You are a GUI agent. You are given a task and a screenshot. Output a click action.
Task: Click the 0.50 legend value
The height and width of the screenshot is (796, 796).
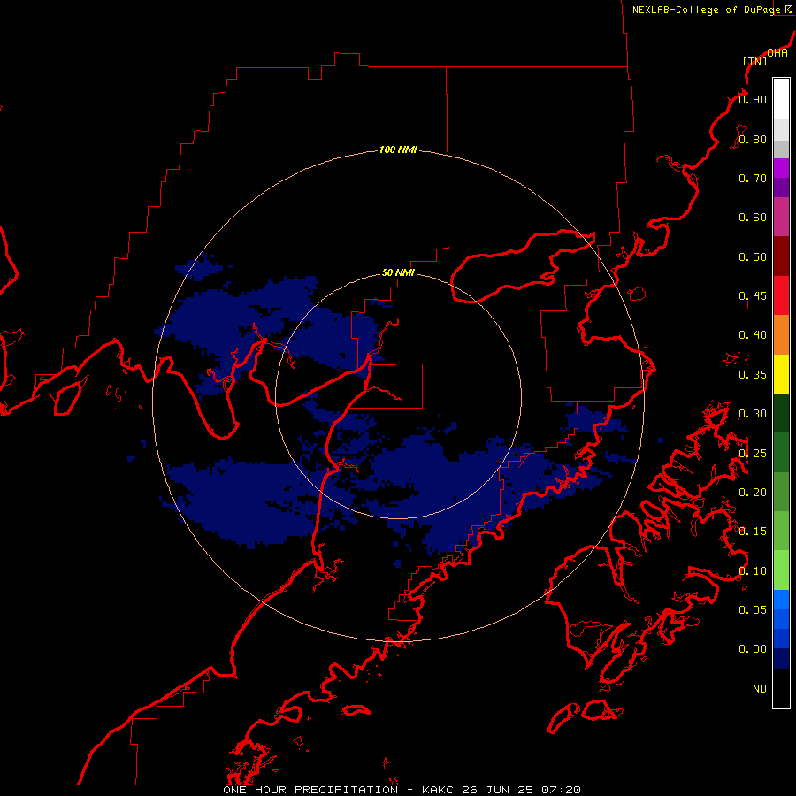(753, 256)
